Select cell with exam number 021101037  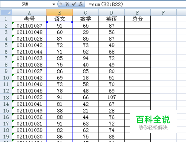coord(29,26)
